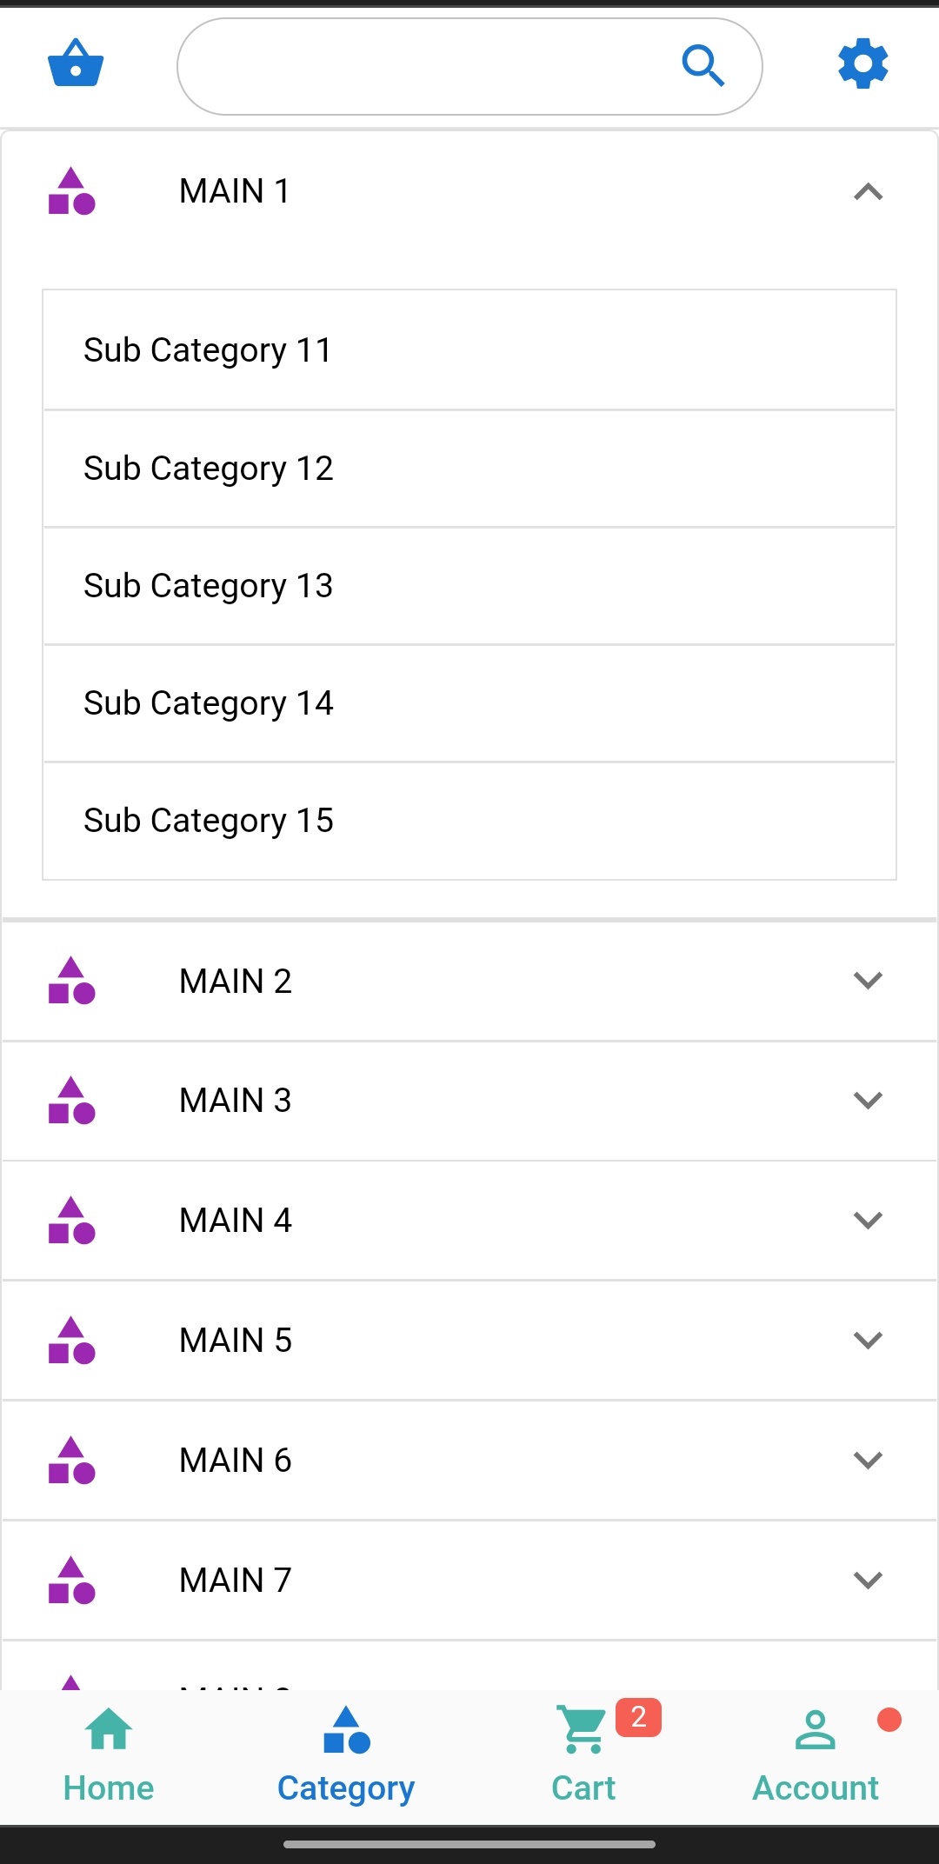Image resolution: width=939 pixels, height=1864 pixels.
Task: Open Sub Category 13
Action: click(x=469, y=586)
